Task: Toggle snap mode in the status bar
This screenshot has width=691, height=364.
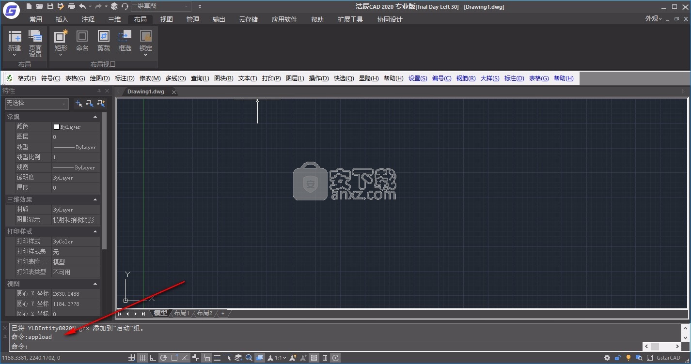Action: pyautogui.click(x=131, y=358)
